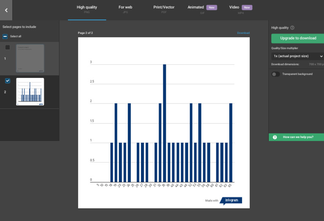324x221 pixels.
Task: Click the New badge beside Video
Action: (247, 8)
